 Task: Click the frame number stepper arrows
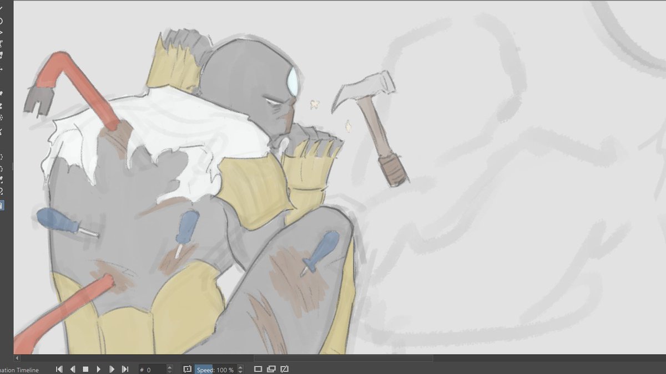click(x=170, y=370)
